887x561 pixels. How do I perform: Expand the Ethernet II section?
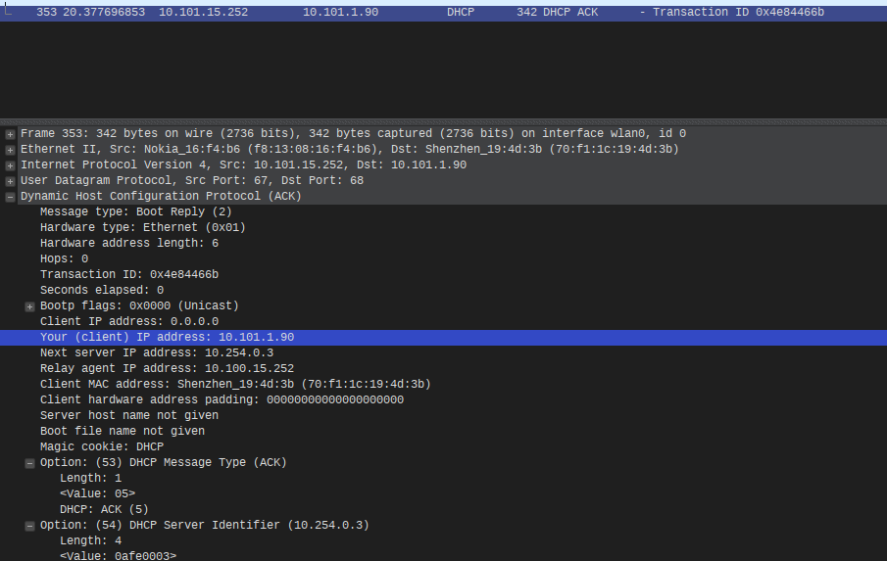pyautogui.click(x=10, y=150)
